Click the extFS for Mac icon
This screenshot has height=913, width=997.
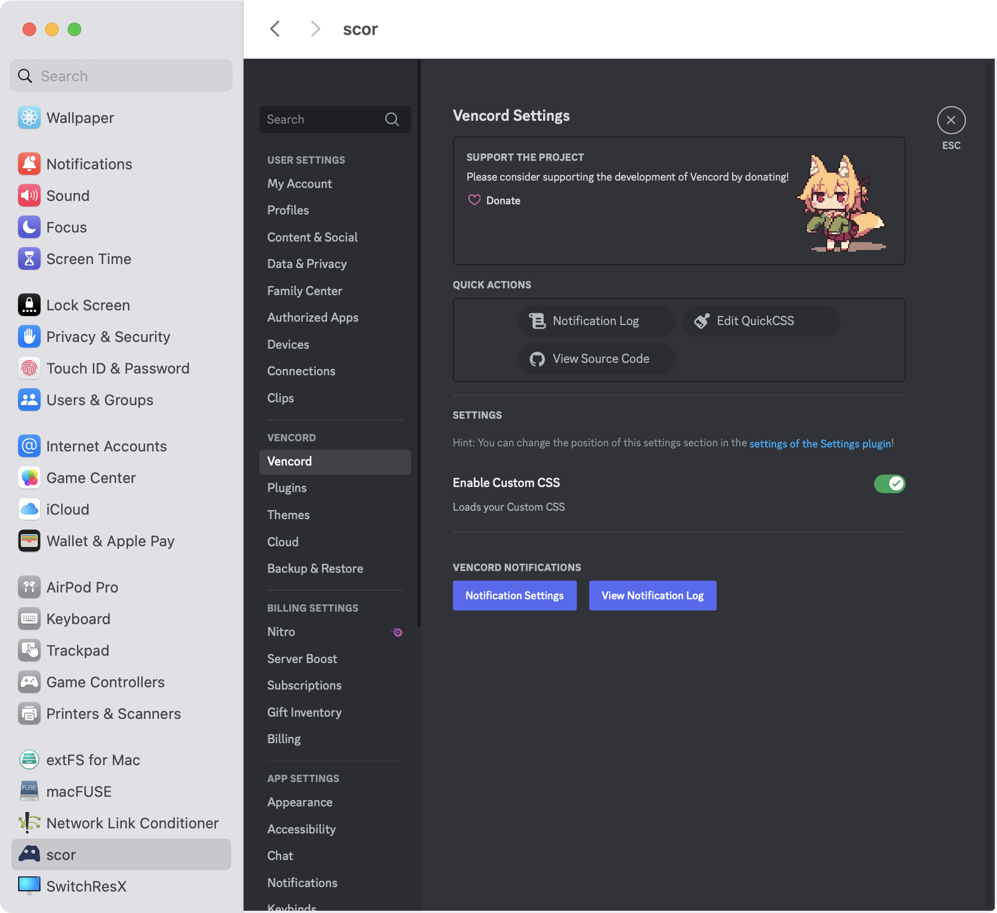click(29, 760)
